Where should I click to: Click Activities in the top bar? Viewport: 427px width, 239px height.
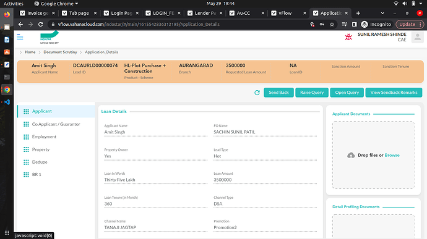(x=13, y=4)
